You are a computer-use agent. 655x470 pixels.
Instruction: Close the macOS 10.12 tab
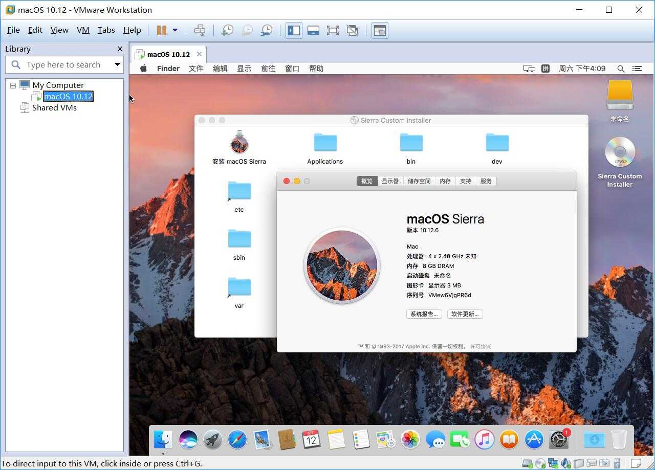(x=199, y=54)
